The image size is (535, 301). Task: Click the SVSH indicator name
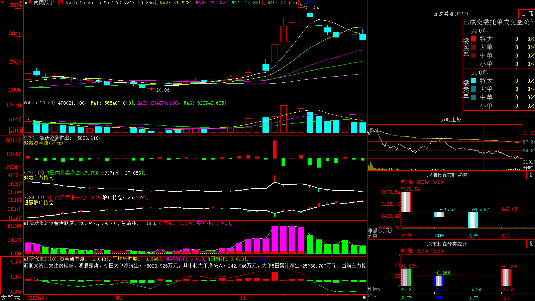click(29, 197)
